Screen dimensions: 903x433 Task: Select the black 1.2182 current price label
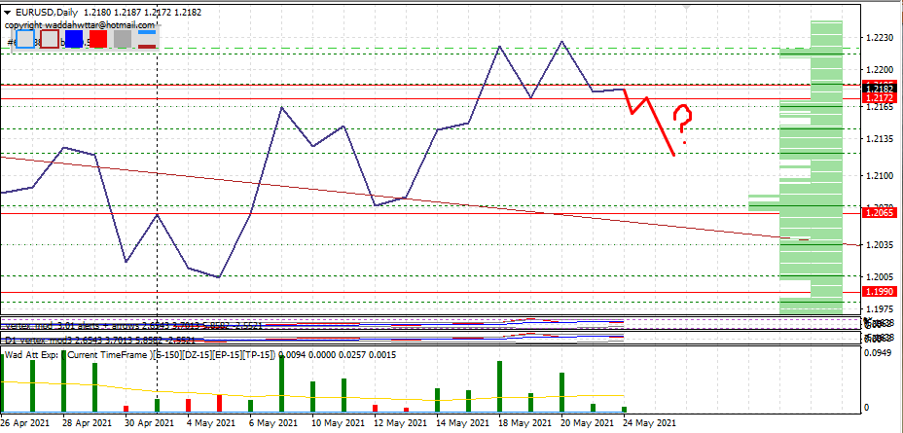[x=880, y=88]
